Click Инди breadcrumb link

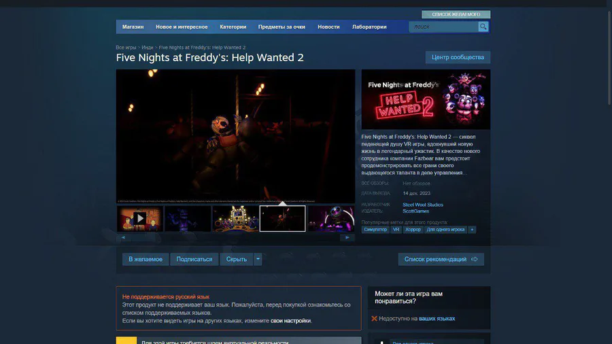(147, 47)
